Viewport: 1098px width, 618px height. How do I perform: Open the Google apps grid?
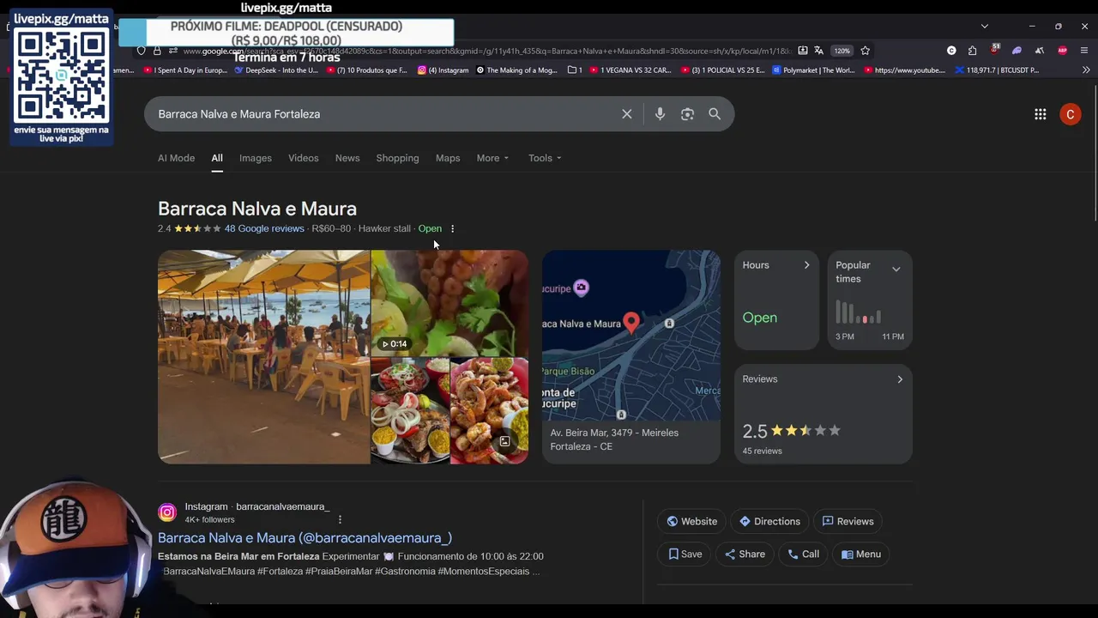click(1041, 114)
